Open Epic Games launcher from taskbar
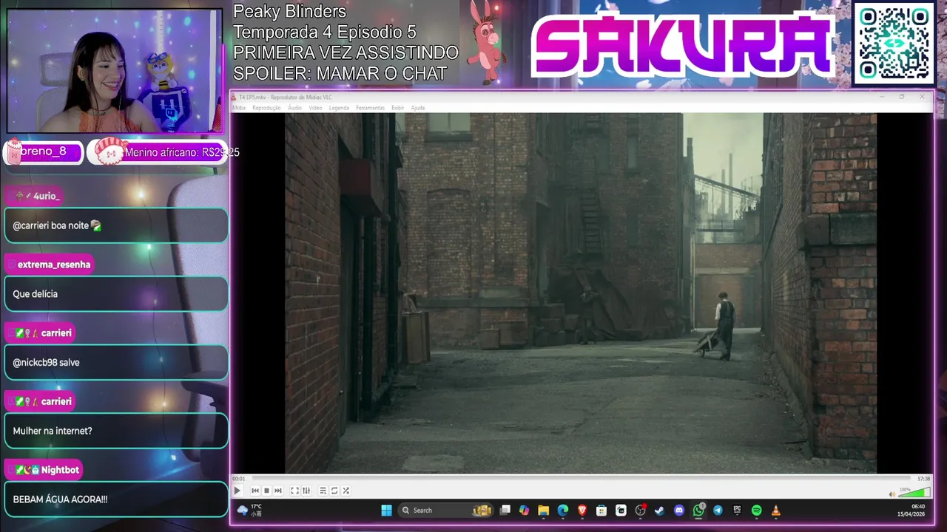This screenshot has width=947, height=532. tap(737, 510)
